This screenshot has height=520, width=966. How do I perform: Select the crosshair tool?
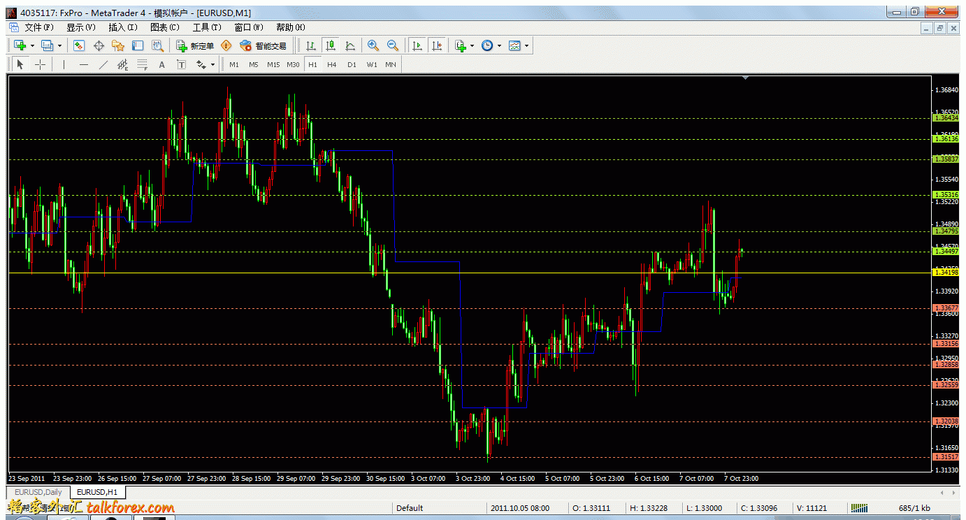pos(40,64)
